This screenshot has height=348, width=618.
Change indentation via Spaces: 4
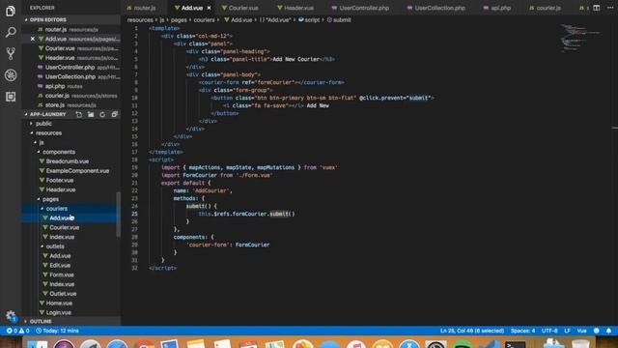[522, 331]
